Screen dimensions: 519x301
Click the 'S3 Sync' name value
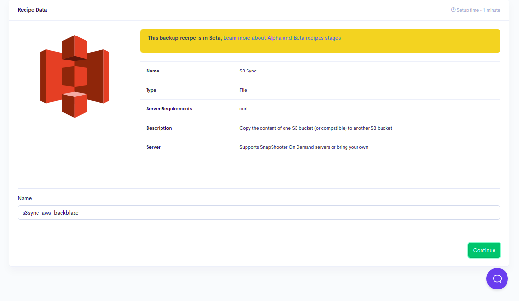tap(248, 71)
